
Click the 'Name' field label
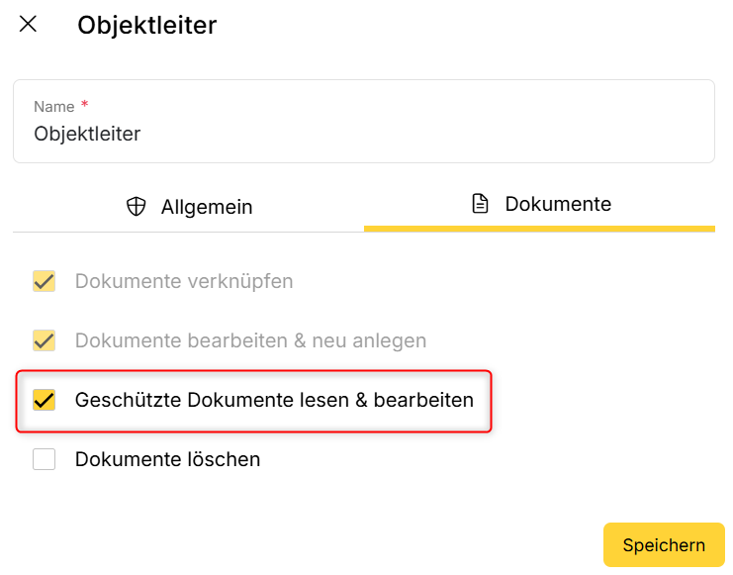(54, 106)
